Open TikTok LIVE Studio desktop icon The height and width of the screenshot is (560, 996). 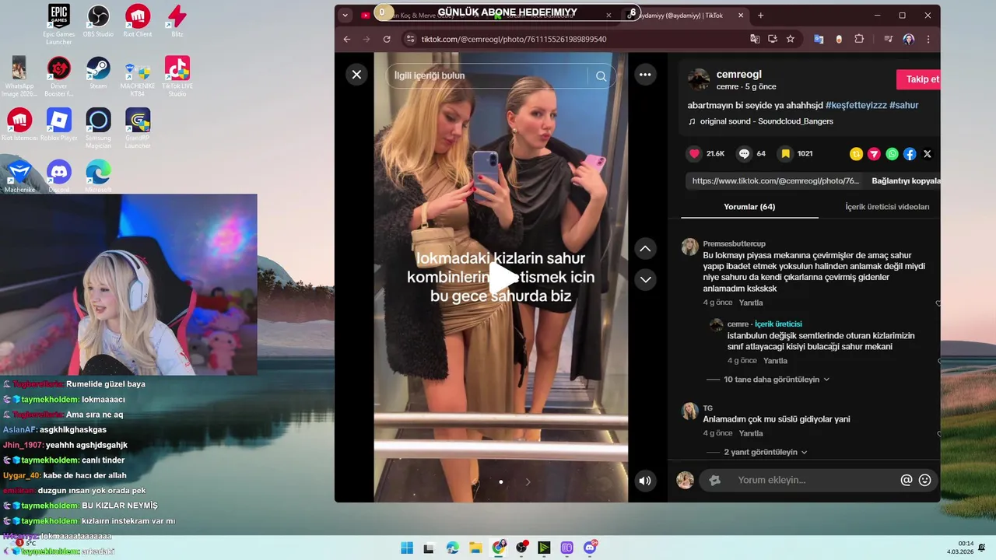(177, 76)
